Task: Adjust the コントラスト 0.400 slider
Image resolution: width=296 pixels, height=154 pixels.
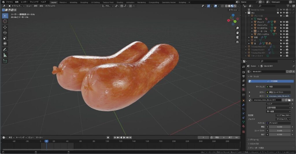Action: [x=280, y=131]
